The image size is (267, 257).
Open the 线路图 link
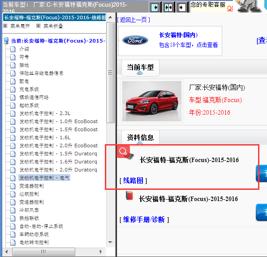click(x=133, y=180)
